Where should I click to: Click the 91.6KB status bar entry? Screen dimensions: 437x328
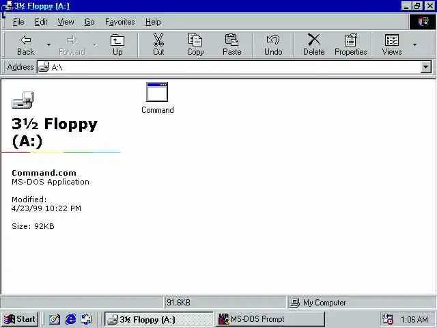coord(178,302)
